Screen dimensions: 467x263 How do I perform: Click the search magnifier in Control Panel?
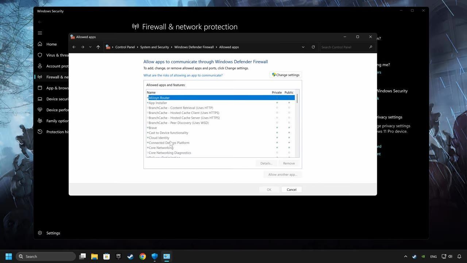coord(371,47)
